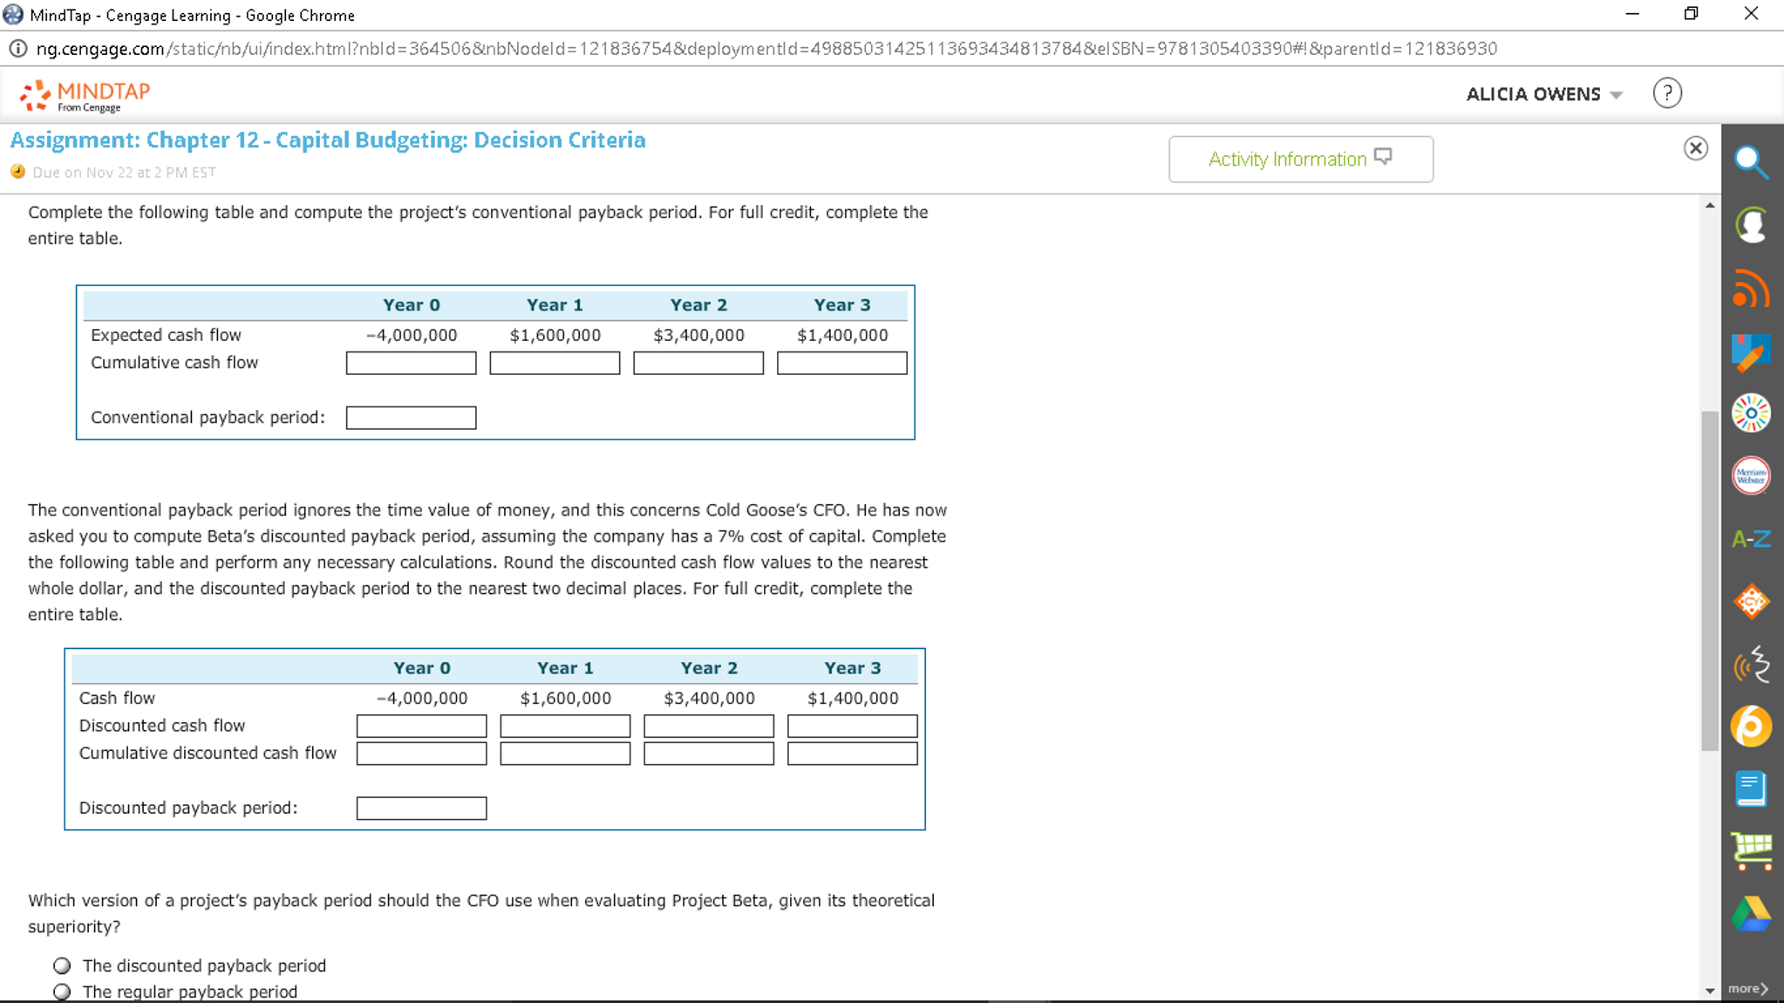Click Year 3 cumulative discounted cash flow field
The width and height of the screenshot is (1784, 1003).
point(853,754)
